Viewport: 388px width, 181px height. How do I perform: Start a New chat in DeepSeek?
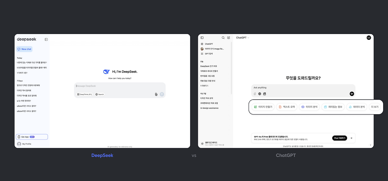click(24, 49)
